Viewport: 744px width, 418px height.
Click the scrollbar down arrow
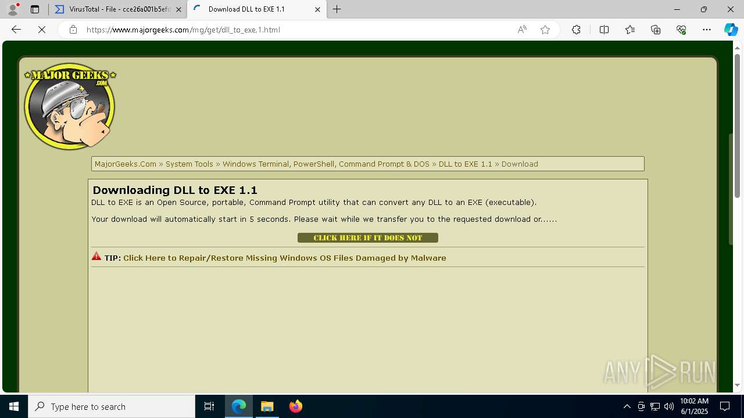[x=737, y=385]
